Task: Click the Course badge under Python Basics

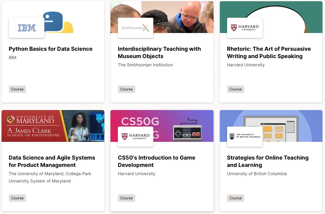Action: click(17, 89)
